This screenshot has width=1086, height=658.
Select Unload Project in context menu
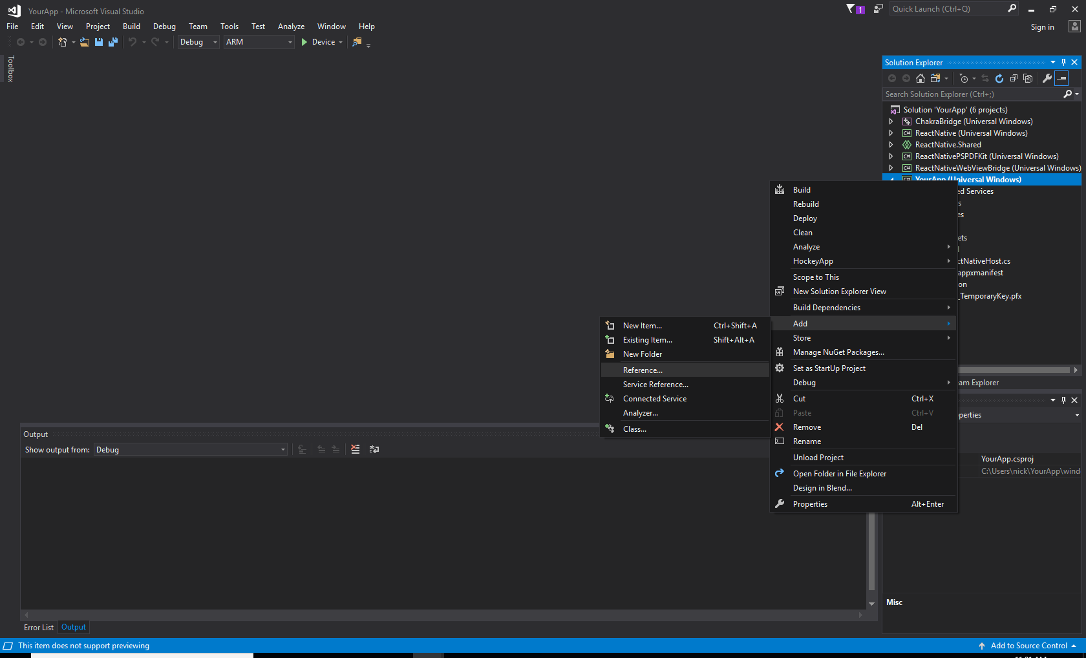coord(864,458)
